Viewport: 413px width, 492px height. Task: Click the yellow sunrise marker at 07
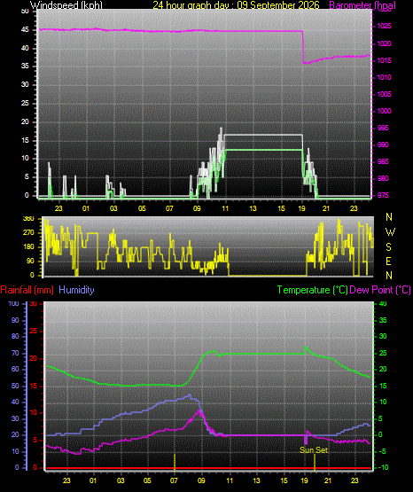pyautogui.click(x=175, y=462)
